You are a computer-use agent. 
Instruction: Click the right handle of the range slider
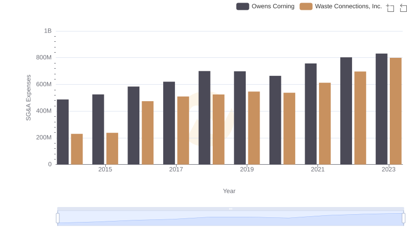click(x=403, y=218)
